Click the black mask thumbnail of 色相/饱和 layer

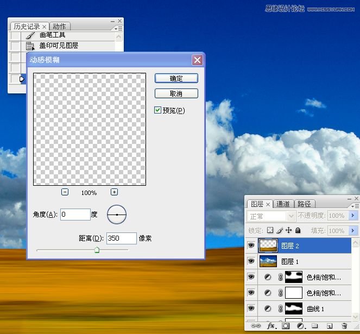tap(294, 277)
